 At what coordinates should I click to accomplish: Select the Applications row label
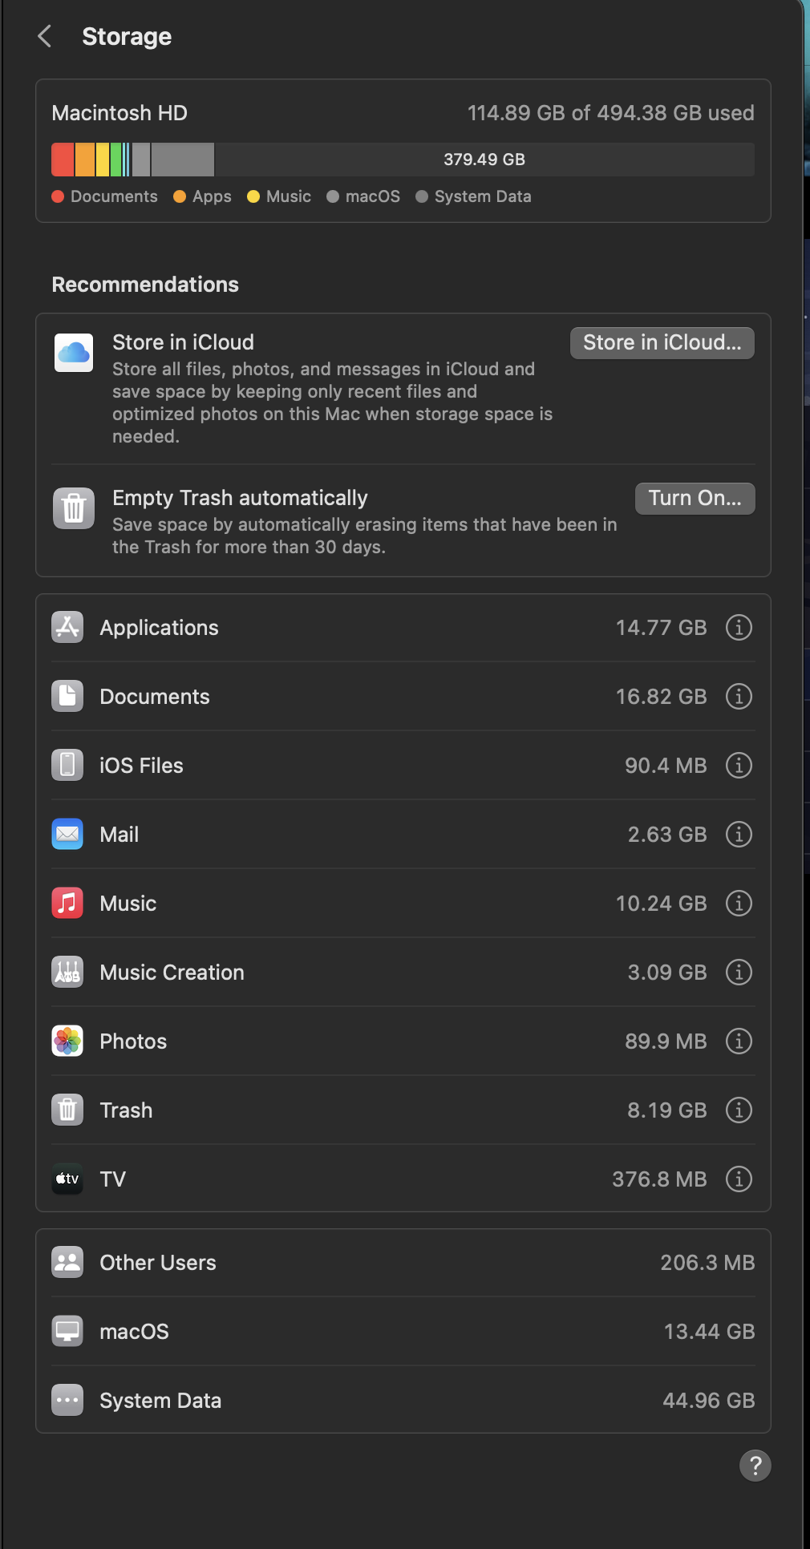[x=159, y=628]
